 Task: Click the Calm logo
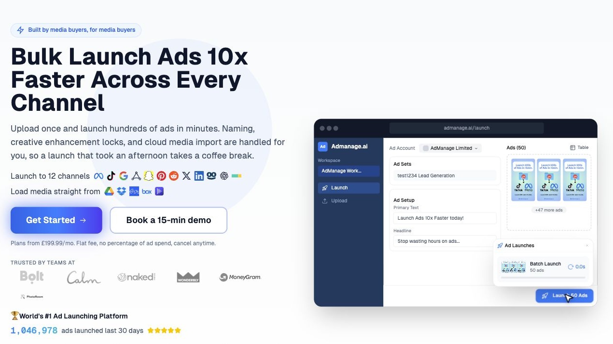84,278
